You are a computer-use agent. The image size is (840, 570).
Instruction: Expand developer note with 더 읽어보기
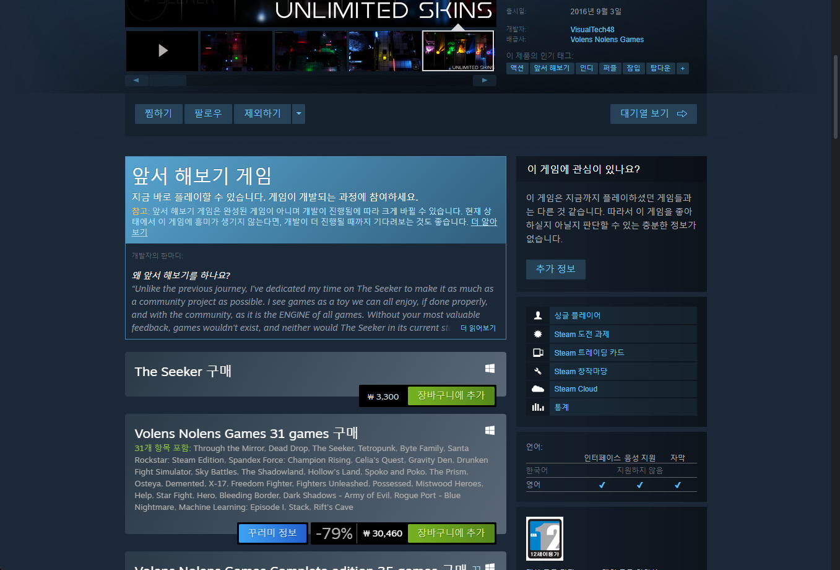pyautogui.click(x=478, y=328)
